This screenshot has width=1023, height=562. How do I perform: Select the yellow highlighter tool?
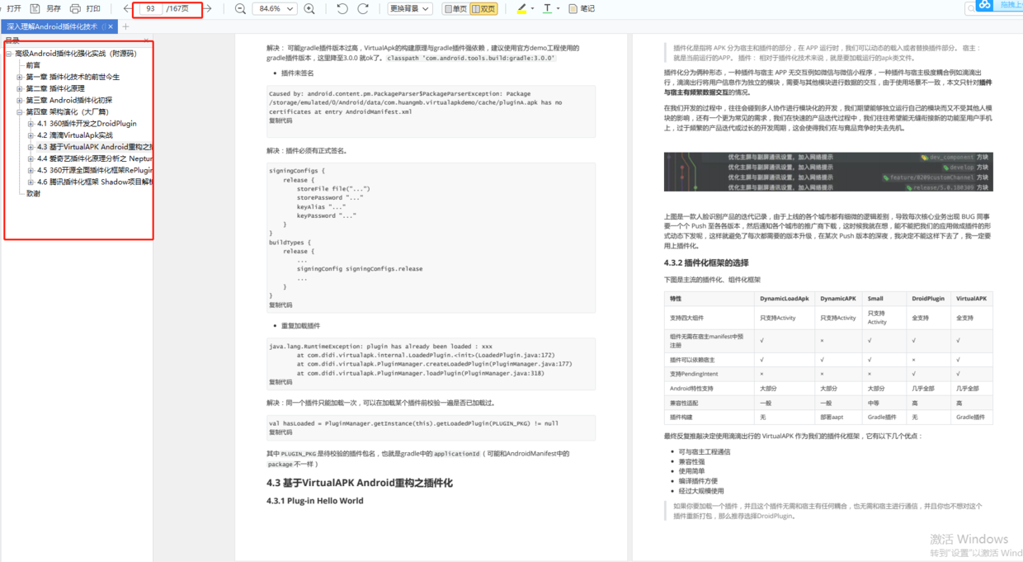[x=521, y=8]
